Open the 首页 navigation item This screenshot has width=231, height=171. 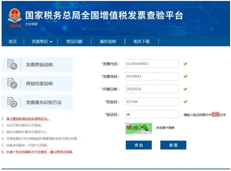(13, 42)
